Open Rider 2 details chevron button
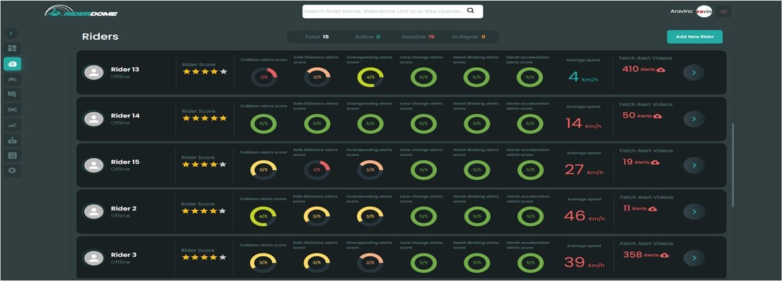 click(693, 212)
